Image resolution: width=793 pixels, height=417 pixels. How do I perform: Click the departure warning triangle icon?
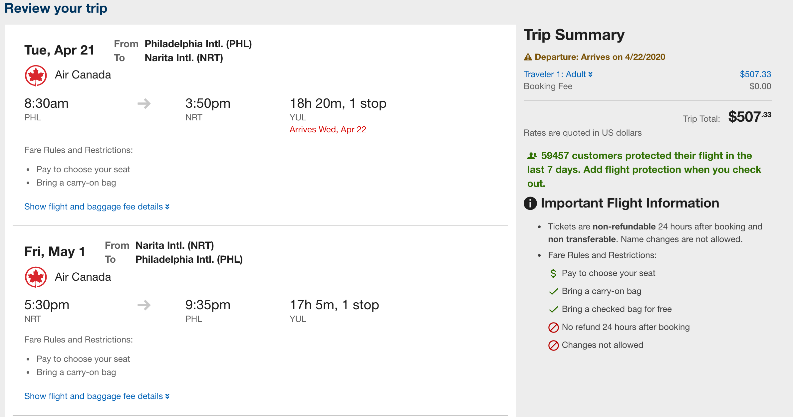(528, 57)
